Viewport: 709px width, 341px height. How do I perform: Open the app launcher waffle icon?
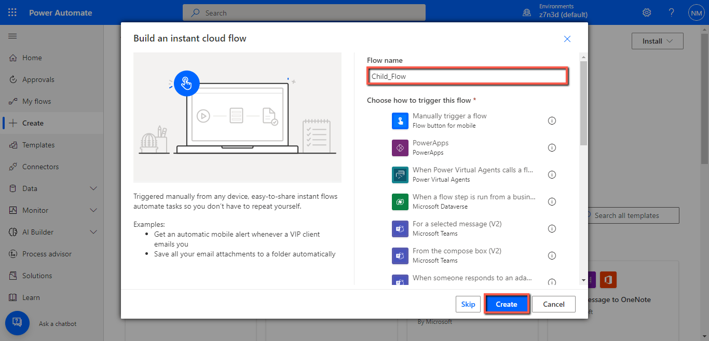[12, 12]
